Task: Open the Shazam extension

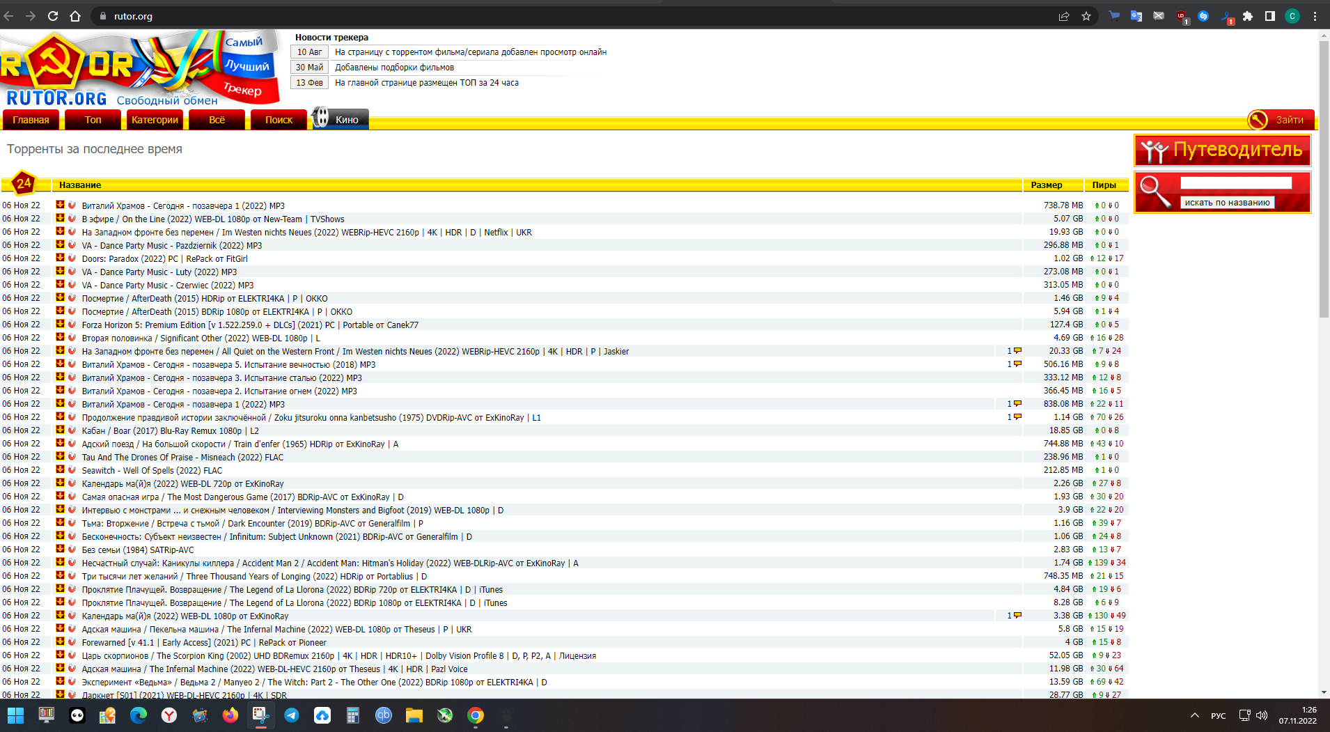Action: [1203, 16]
